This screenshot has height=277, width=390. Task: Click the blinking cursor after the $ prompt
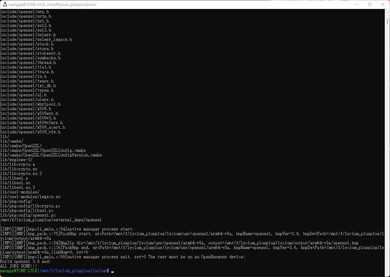pos(112,272)
